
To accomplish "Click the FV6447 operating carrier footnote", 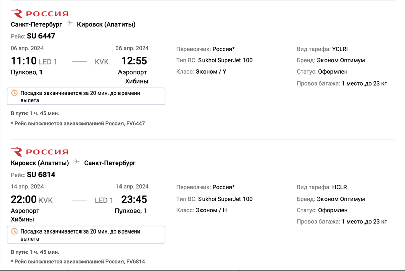I will 78,124.
